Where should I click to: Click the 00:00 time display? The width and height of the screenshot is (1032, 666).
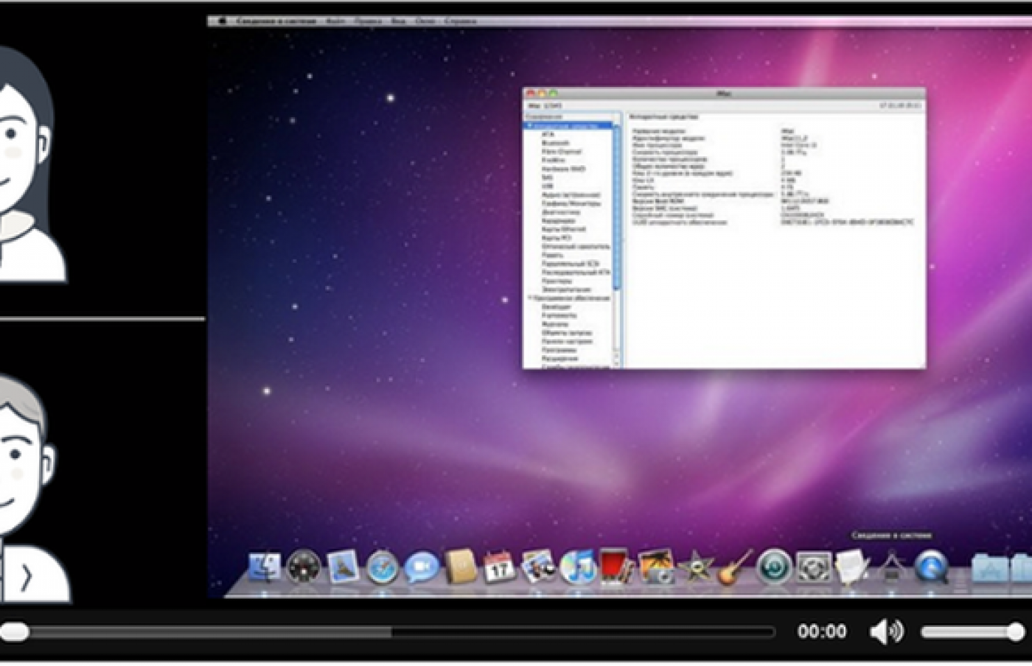[x=822, y=631]
